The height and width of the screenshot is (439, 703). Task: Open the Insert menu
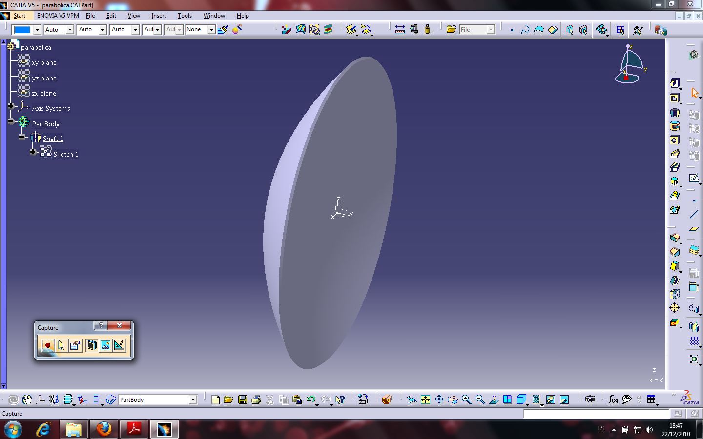tap(159, 16)
